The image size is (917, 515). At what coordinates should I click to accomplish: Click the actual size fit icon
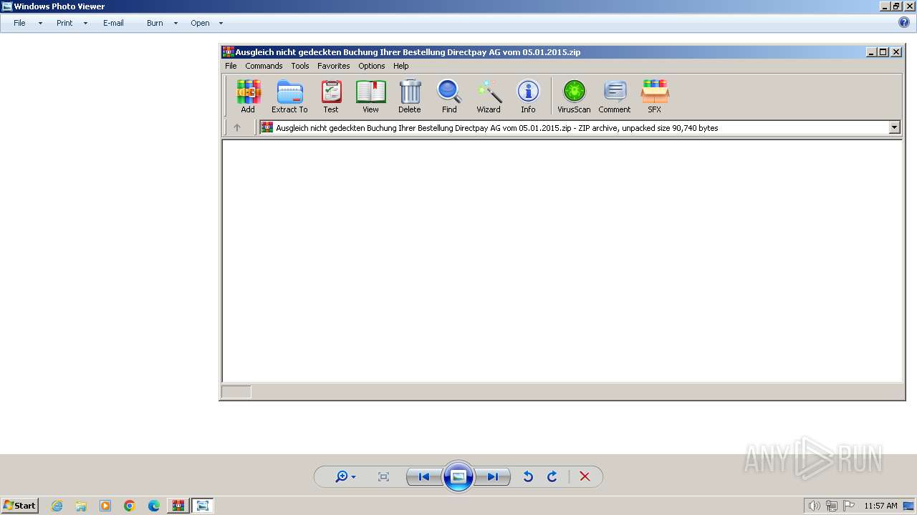[x=383, y=477]
